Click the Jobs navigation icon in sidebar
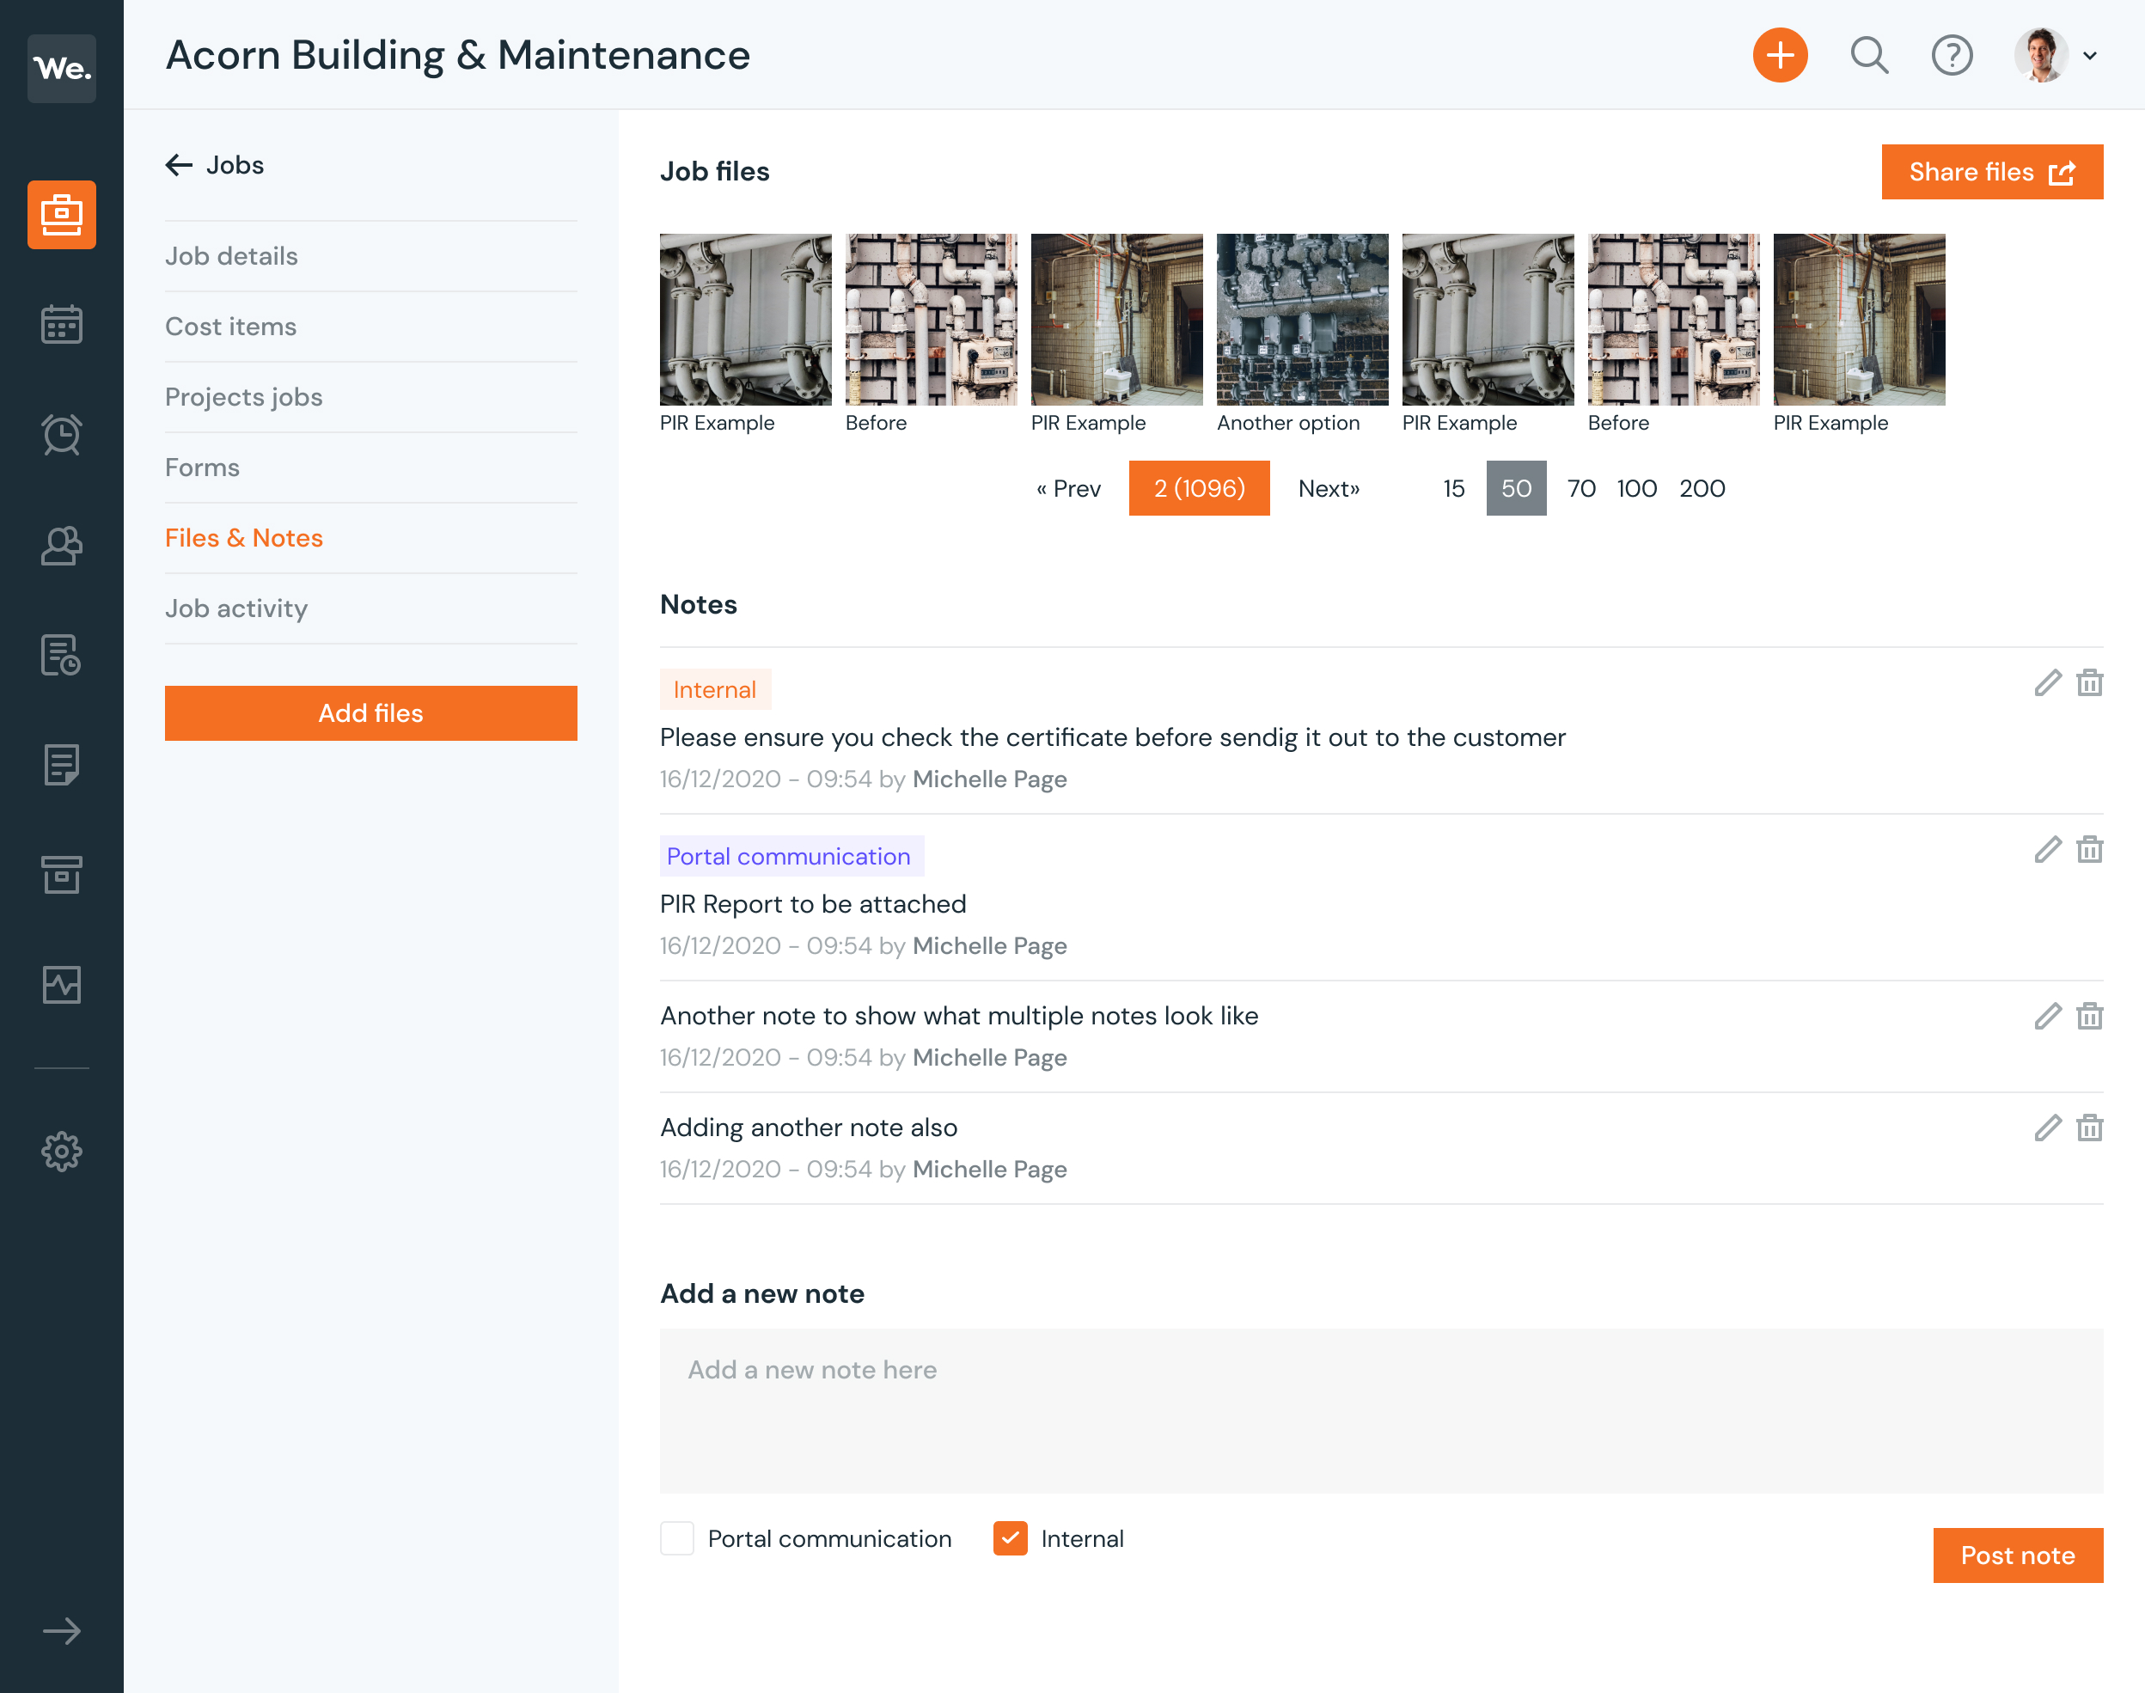The image size is (2145, 1693). (63, 214)
